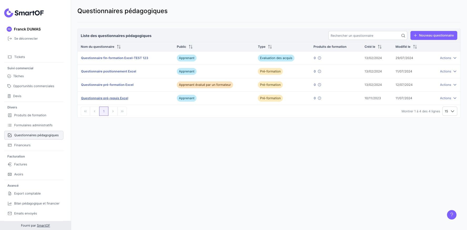This screenshot has width=467, height=230.
Task: Go to Factures in the sidebar
Action: tap(21, 164)
